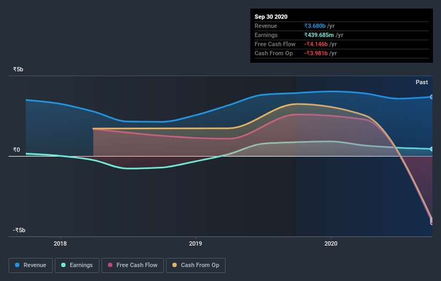The height and width of the screenshot is (281, 441).
Task: Toggle the Earnings legend button
Action: coord(77,265)
